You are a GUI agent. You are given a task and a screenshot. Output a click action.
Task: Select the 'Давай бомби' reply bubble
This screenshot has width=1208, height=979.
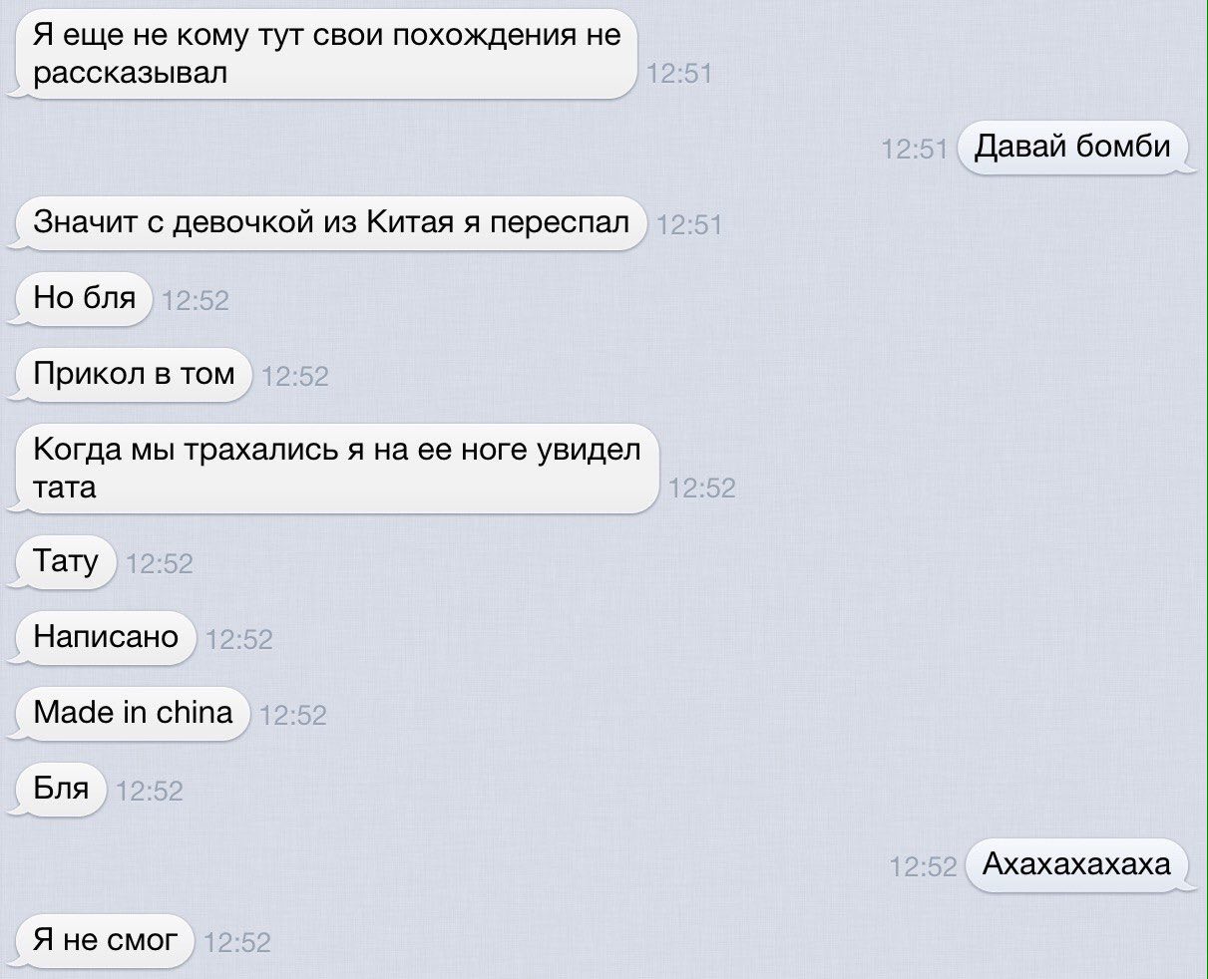tap(1072, 148)
